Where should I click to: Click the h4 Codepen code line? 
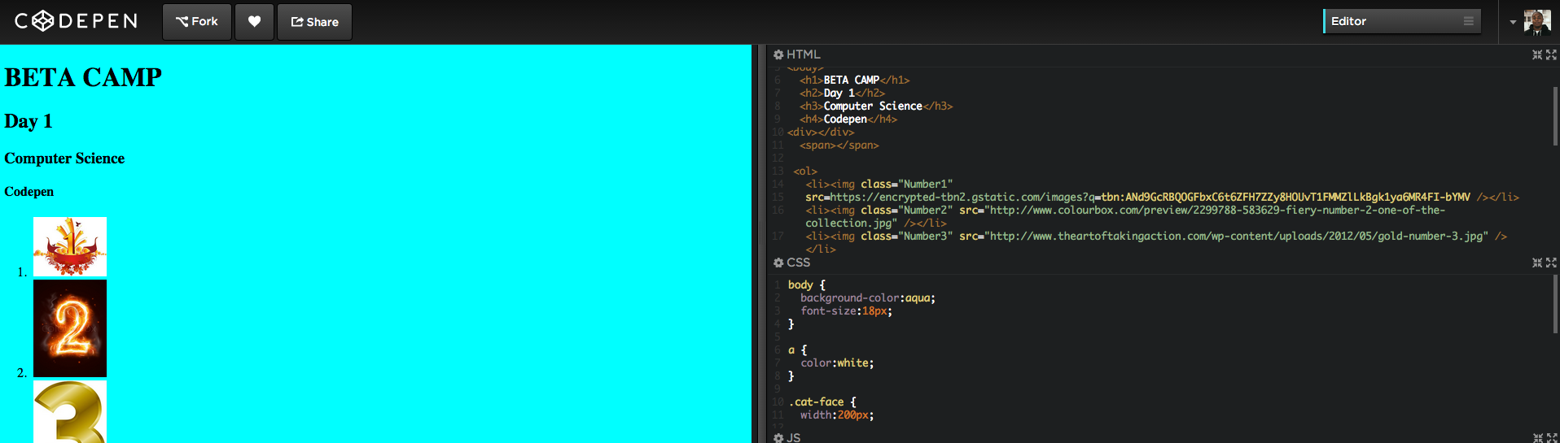[x=848, y=119]
